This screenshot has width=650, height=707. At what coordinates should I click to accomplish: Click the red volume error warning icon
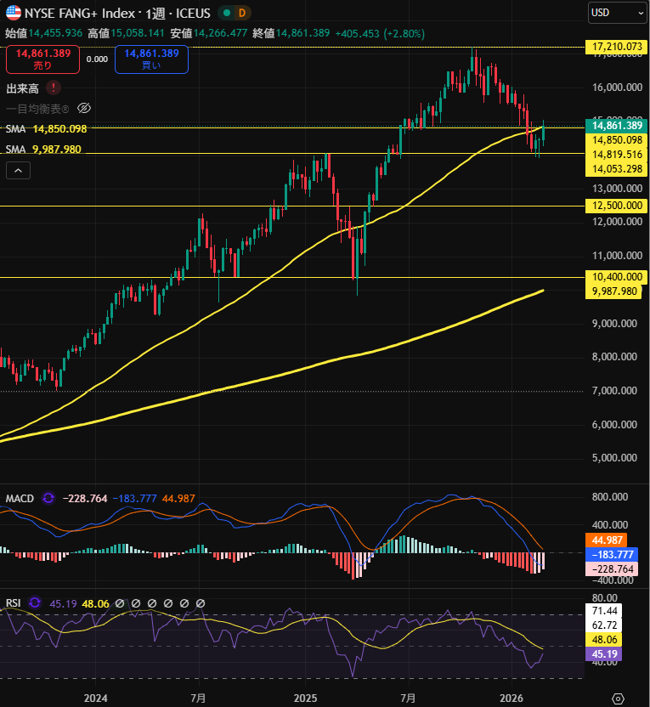[x=54, y=88]
